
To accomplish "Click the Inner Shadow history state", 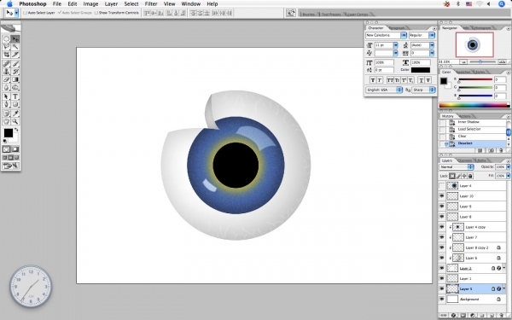I will pyautogui.click(x=475, y=122).
